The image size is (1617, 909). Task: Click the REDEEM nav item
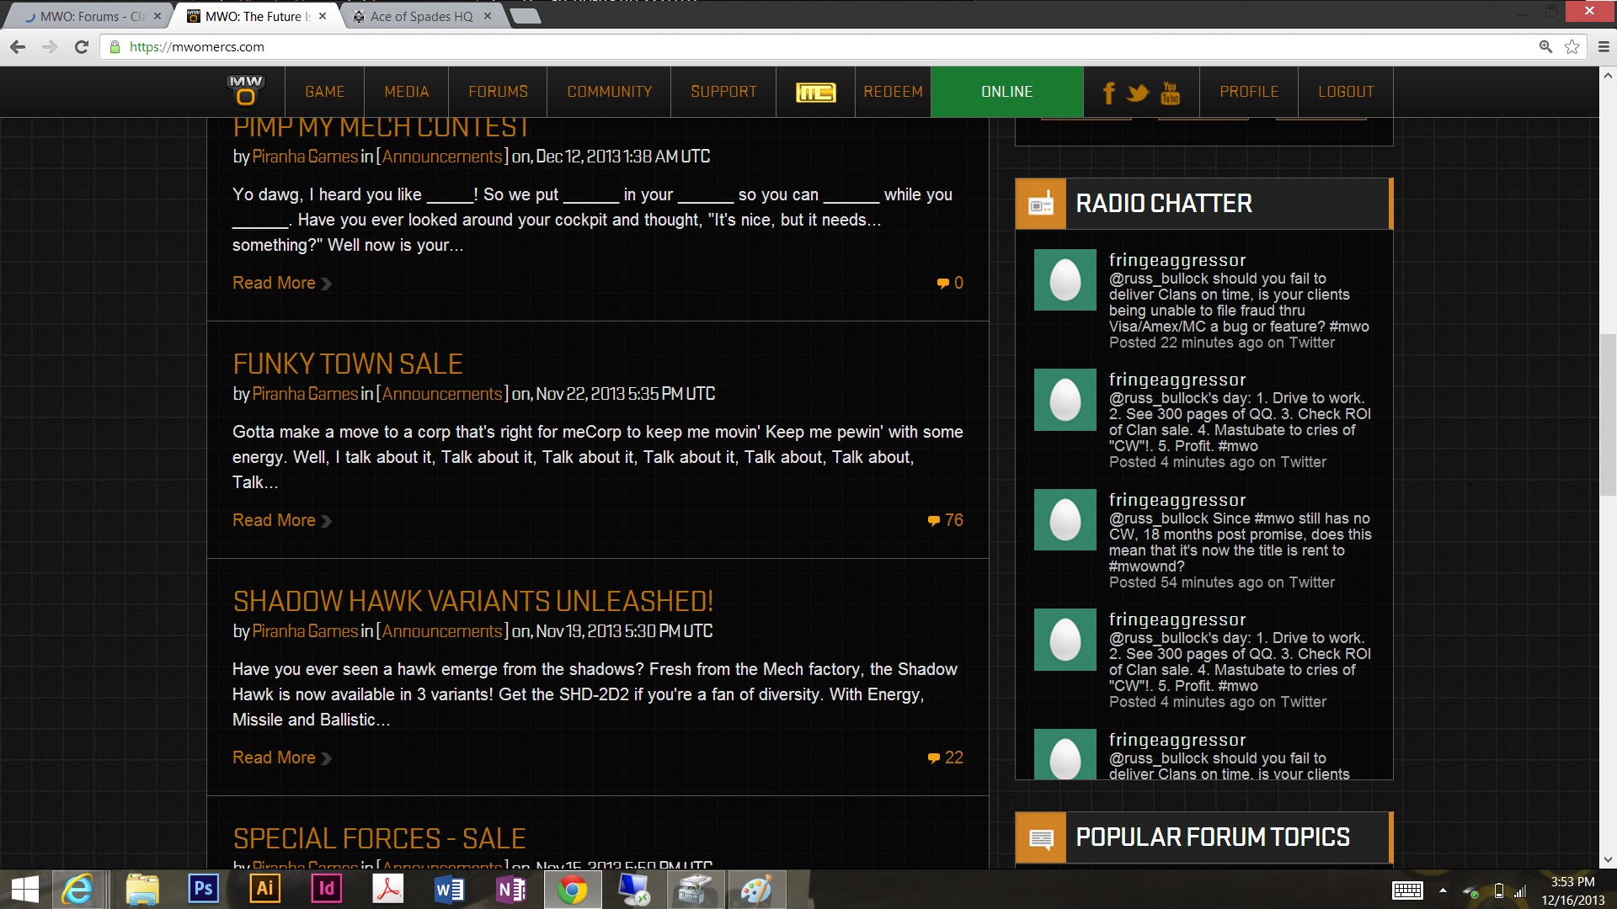(893, 92)
